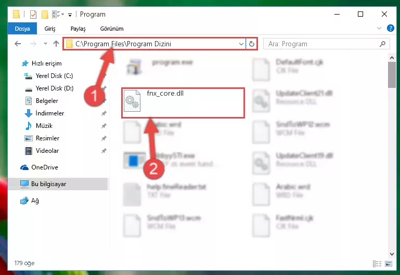
Task: Click the pin icon beside İndirmeler
Action: point(104,113)
